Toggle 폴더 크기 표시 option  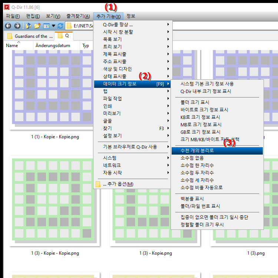(x=217, y=102)
